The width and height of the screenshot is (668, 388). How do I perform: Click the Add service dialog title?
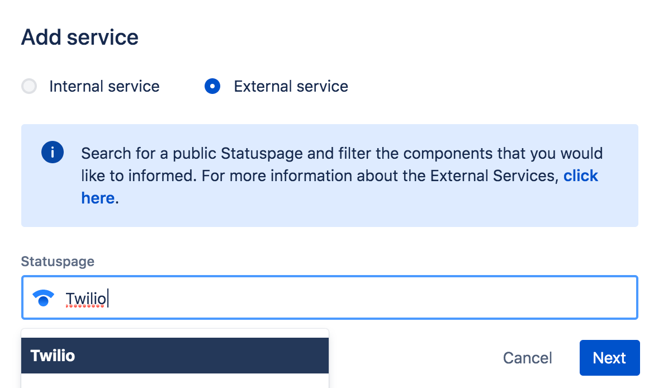(x=79, y=37)
